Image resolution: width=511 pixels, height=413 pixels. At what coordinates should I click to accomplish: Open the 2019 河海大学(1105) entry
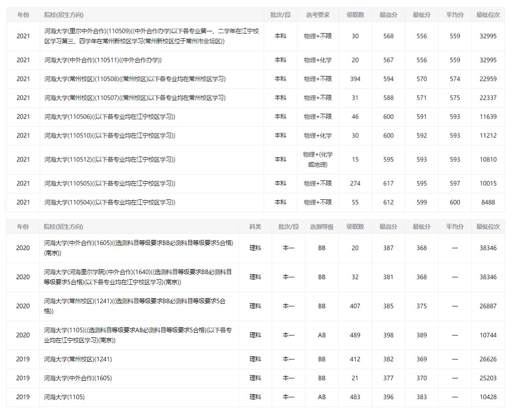pos(64,397)
